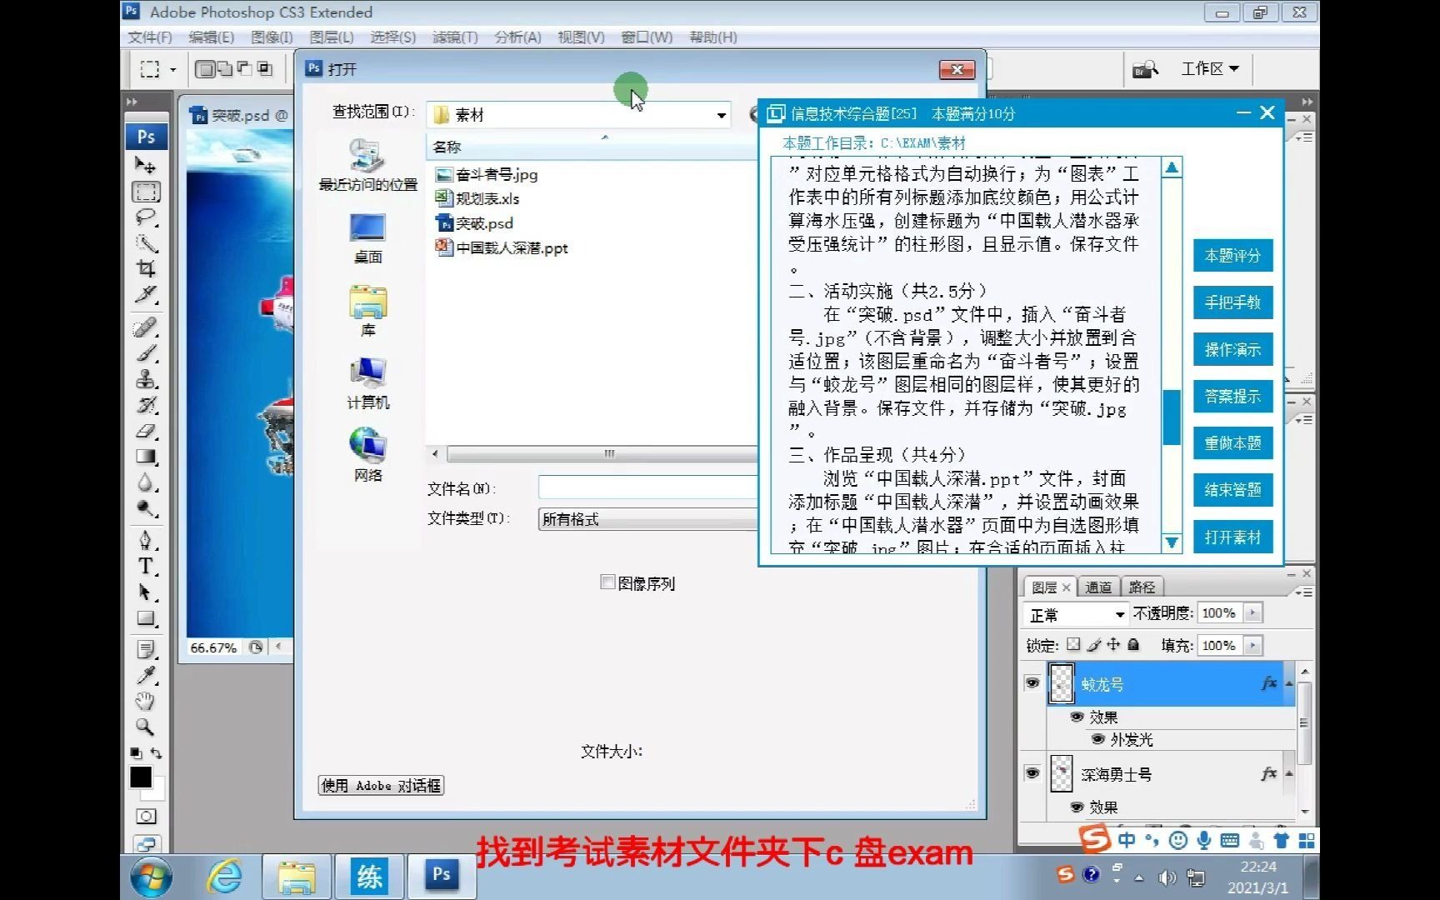Swap foreground and background colors

[x=156, y=753]
